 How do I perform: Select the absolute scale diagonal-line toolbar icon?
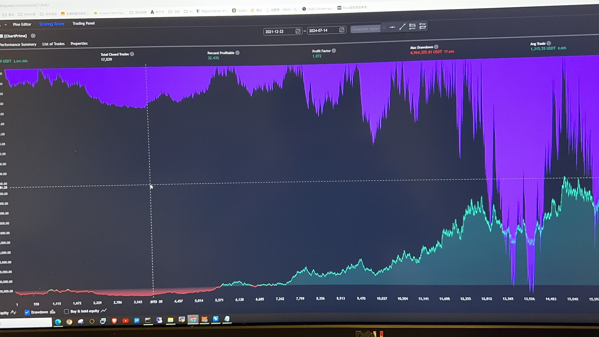402,27
